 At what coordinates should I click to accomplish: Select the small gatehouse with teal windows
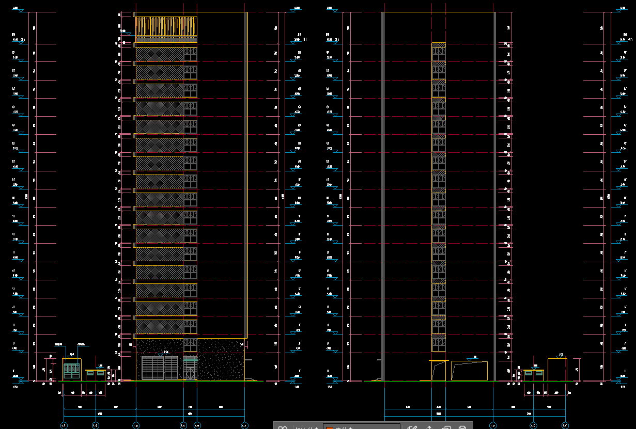(x=71, y=370)
